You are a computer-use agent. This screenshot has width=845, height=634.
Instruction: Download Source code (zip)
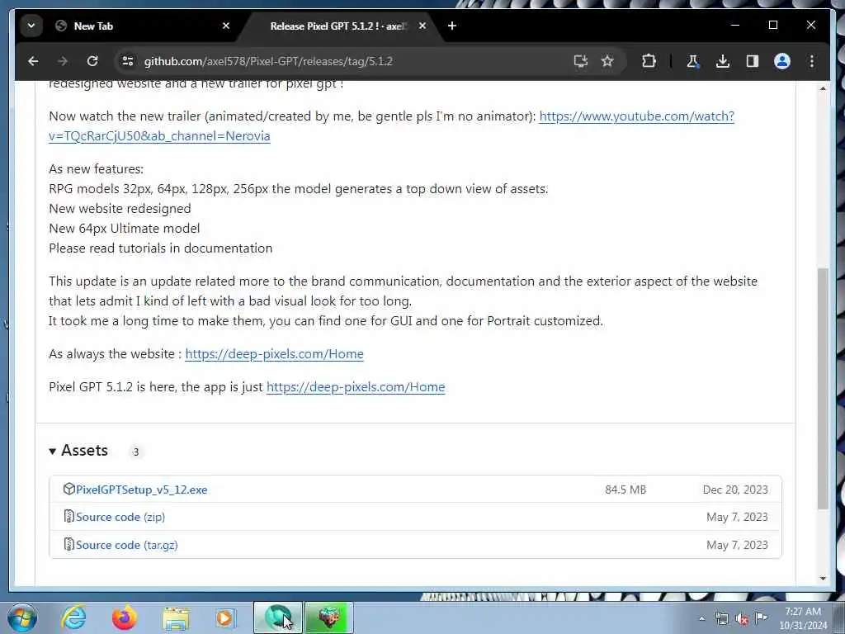[x=120, y=517]
